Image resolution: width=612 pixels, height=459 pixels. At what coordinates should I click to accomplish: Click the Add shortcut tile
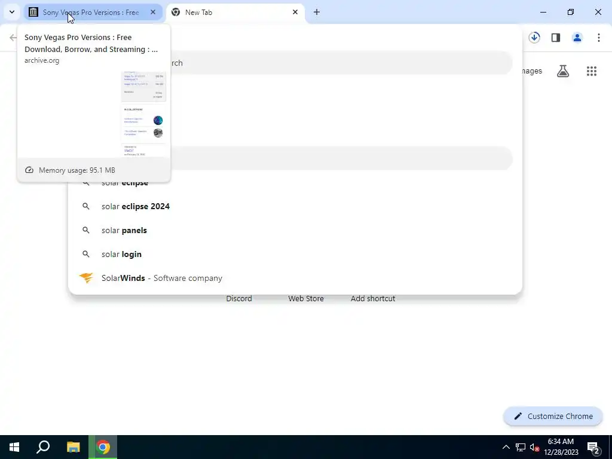coord(373,299)
